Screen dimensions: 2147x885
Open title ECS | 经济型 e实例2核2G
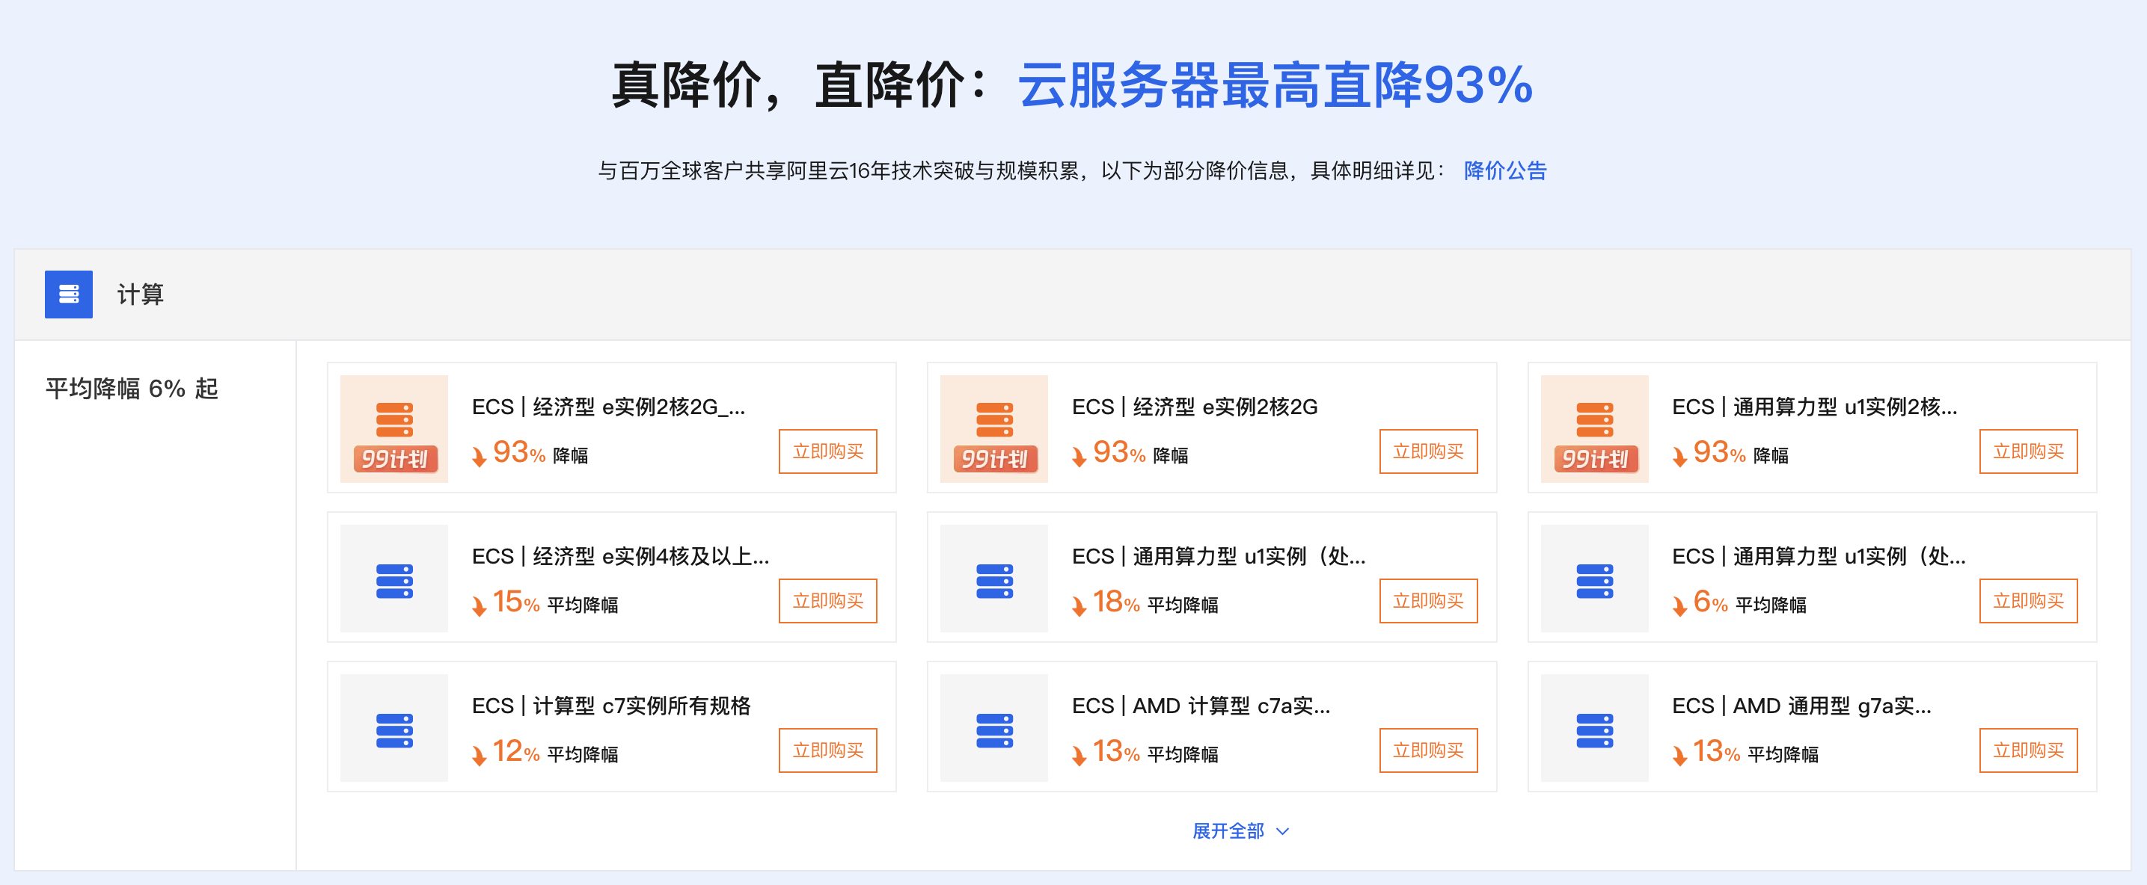coord(1195,407)
